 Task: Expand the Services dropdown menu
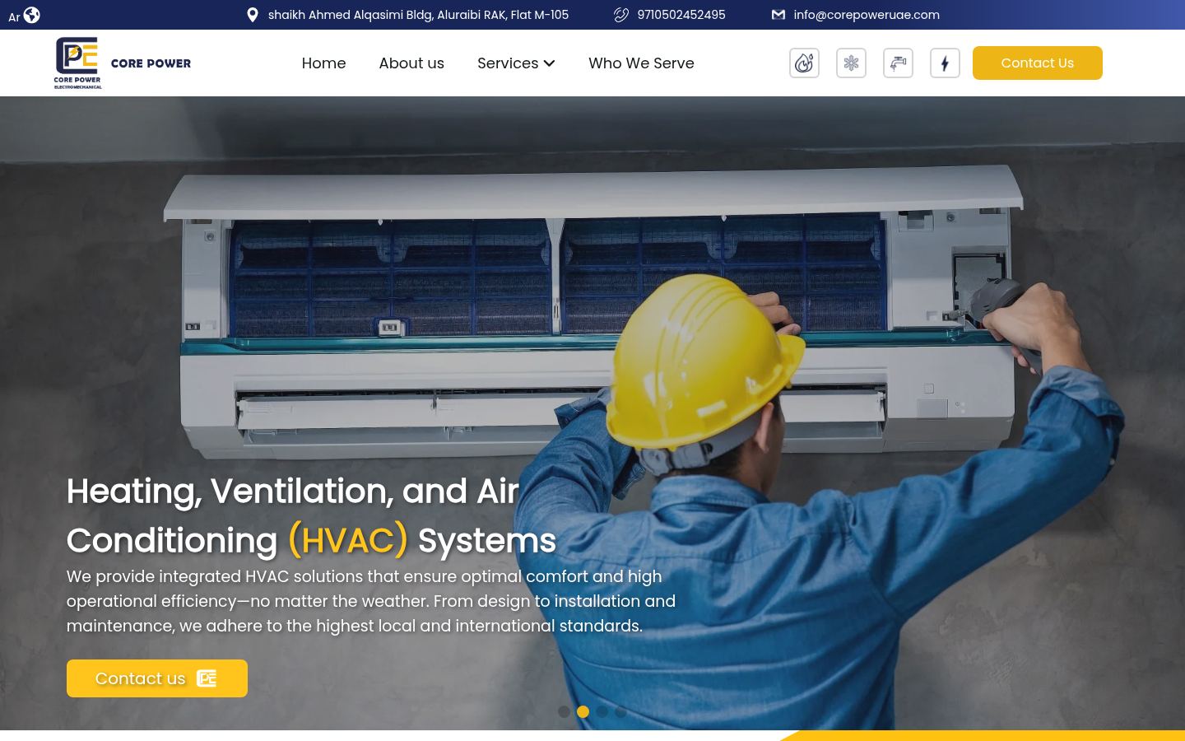point(516,63)
